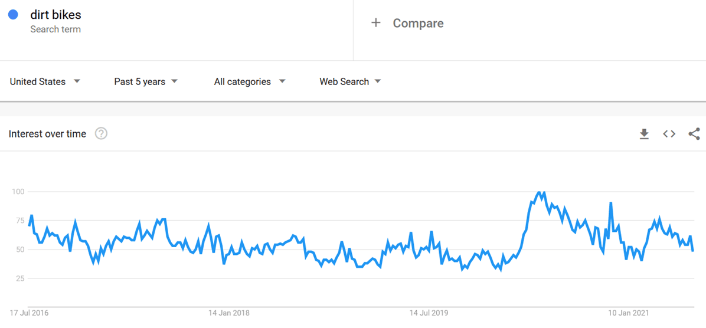
Task: Open the Interest over time help icon
Action: [x=102, y=134]
